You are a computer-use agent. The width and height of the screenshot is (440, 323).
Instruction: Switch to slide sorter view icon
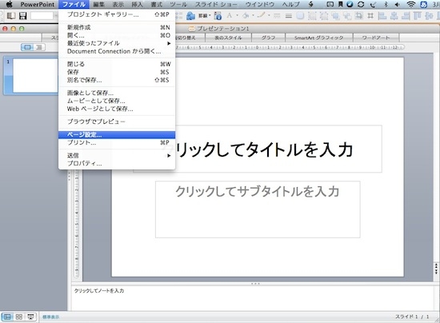(19, 317)
